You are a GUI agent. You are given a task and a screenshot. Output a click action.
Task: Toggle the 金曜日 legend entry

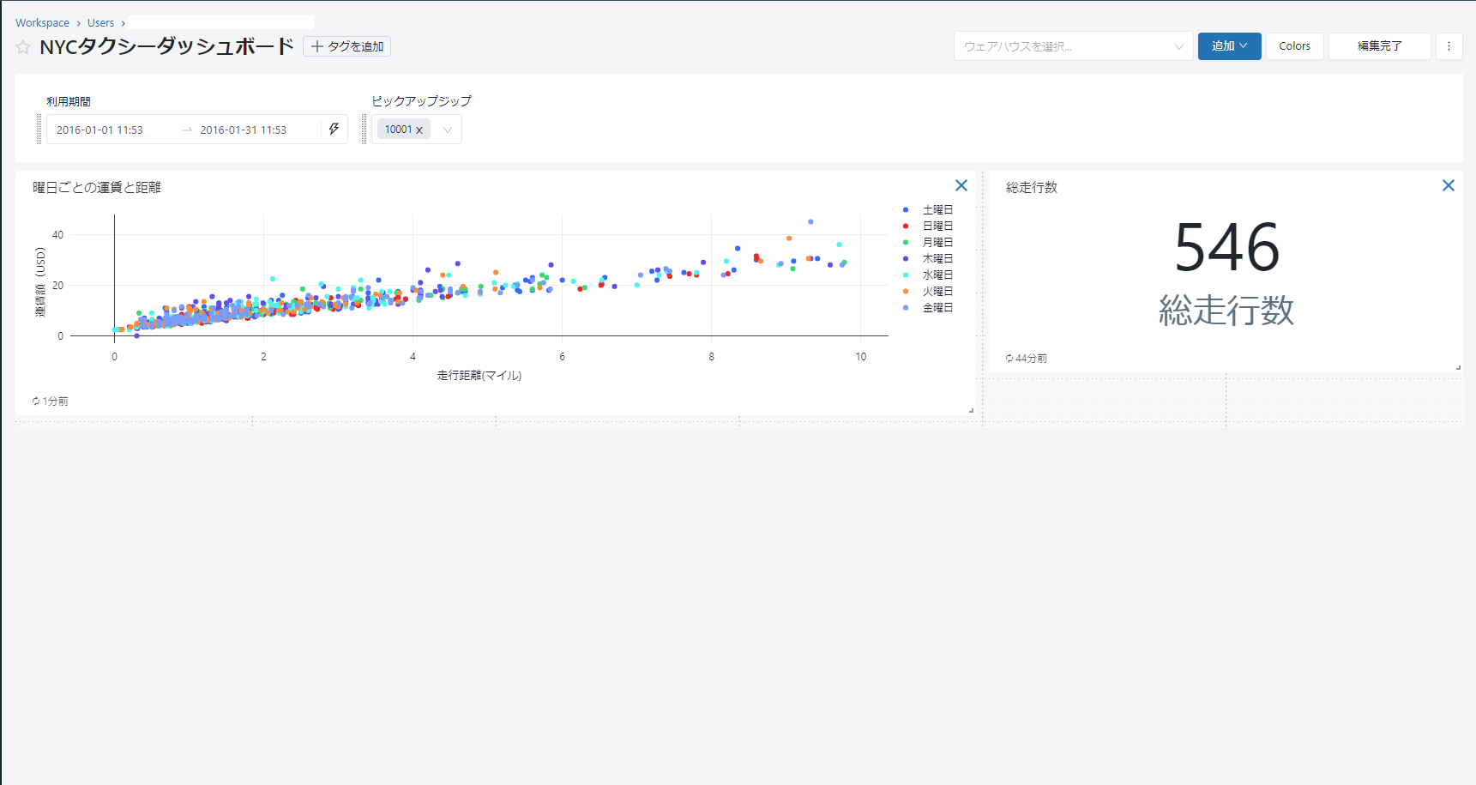click(x=937, y=308)
